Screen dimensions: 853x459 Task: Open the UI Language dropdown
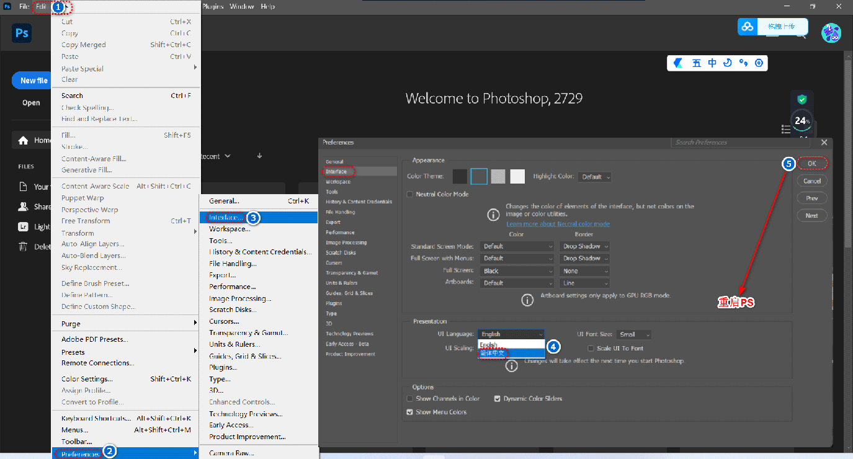pyautogui.click(x=511, y=334)
